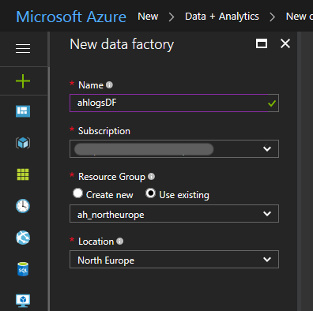Open the Recent clock icon
This screenshot has width=313, height=311.
point(23,206)
